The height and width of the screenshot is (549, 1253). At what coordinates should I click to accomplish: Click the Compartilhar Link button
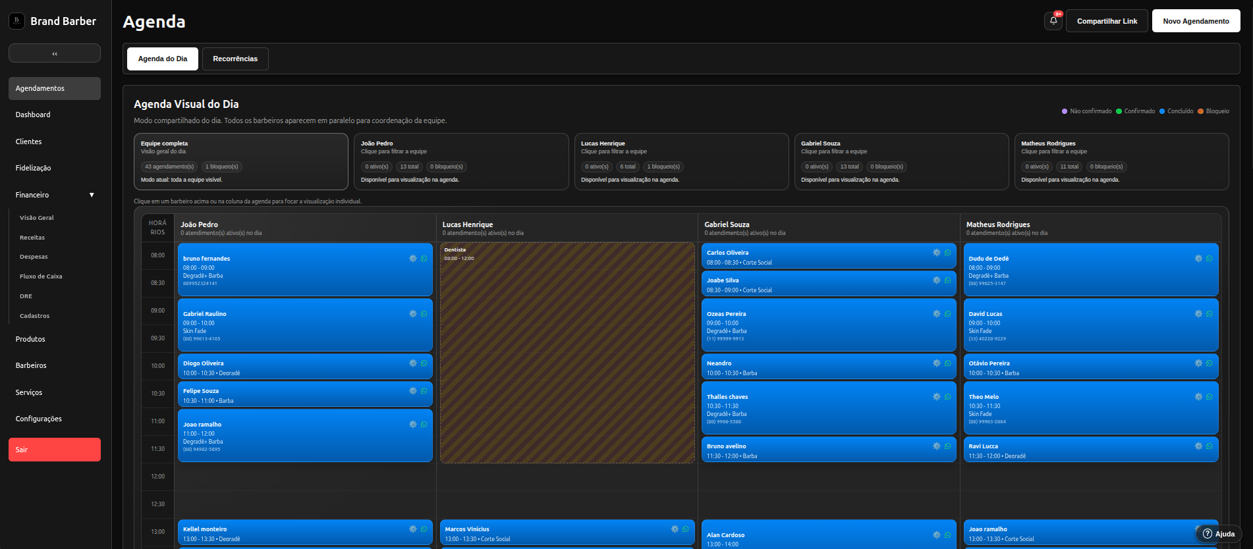(x=1107, y=21)
